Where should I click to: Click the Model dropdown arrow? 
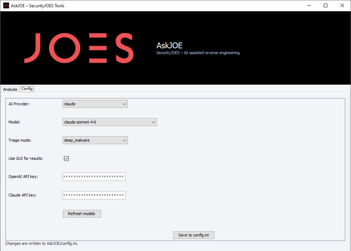point(153,122)
